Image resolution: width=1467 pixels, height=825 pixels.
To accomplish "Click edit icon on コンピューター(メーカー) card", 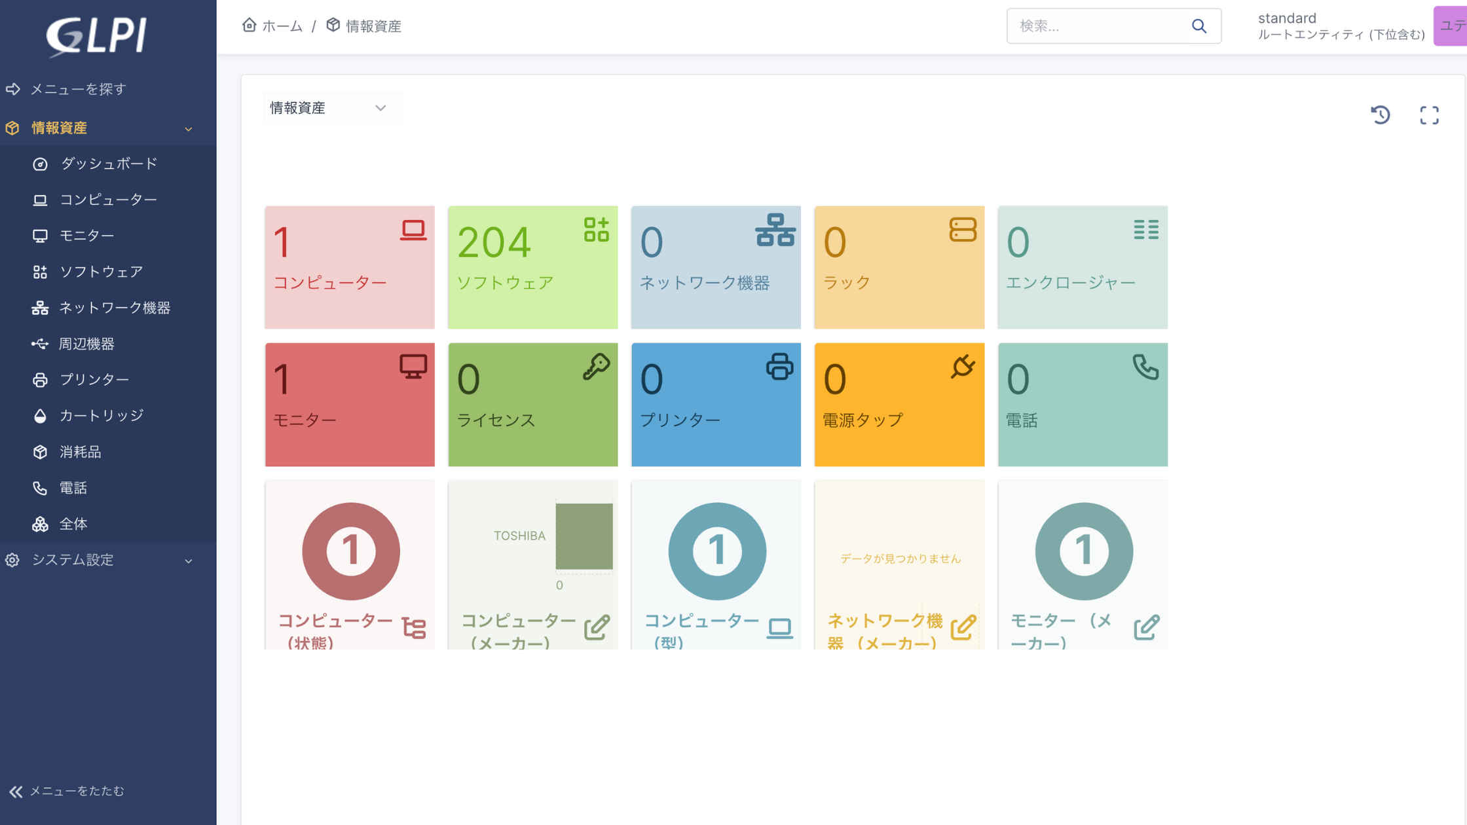I will click(x=597, y=627).
